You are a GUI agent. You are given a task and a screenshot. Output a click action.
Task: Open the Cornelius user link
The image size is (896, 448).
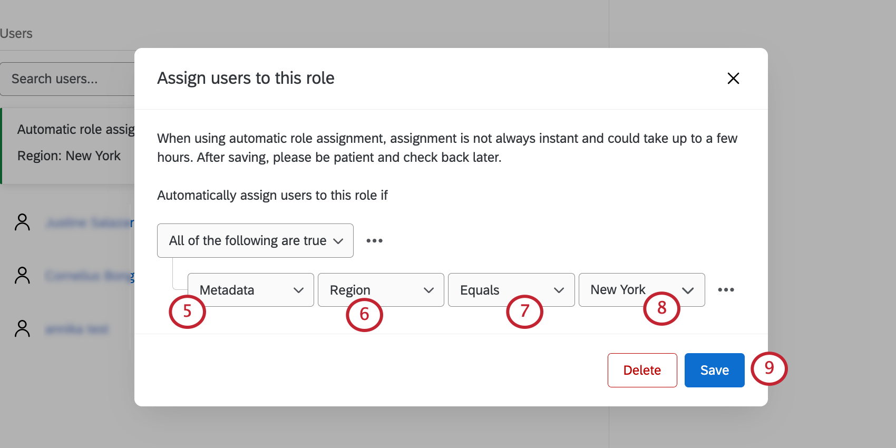(x=90, y=276)
